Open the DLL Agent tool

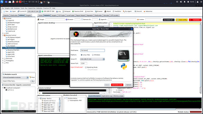[127, 11]
